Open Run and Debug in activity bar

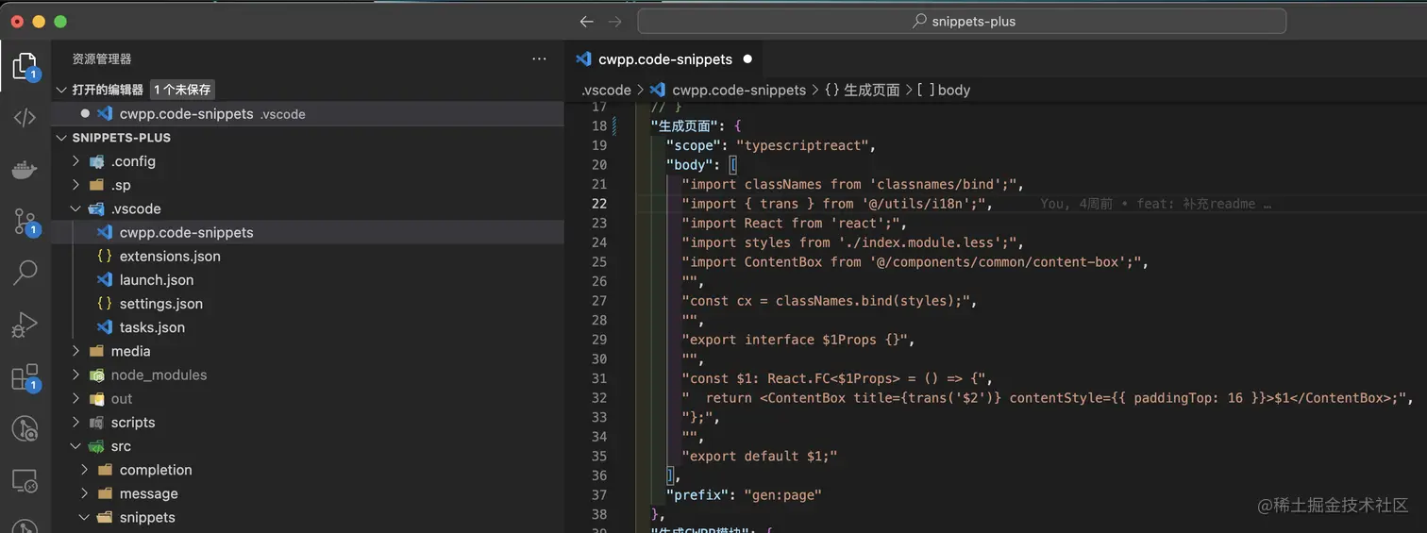[x=25, y=325]
